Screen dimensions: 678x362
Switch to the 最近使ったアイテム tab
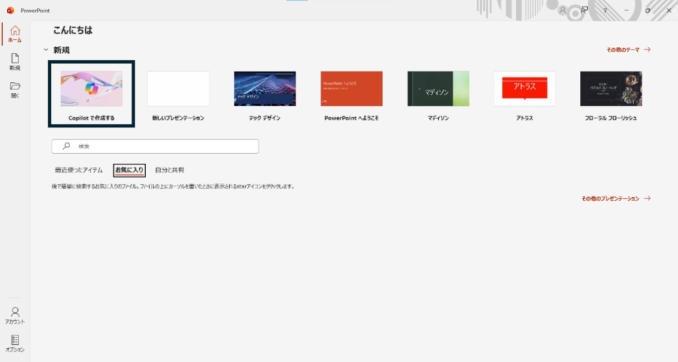pyautogui.click(x=79, y=170)
